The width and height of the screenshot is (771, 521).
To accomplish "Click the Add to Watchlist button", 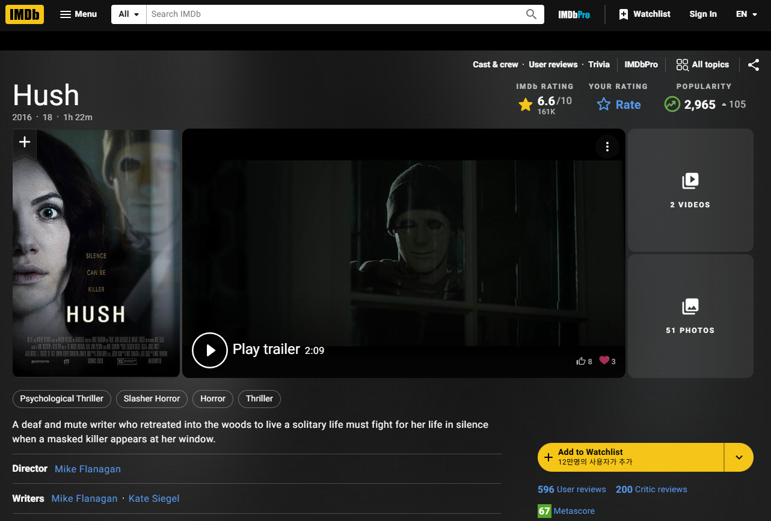I will pos(630,457).
